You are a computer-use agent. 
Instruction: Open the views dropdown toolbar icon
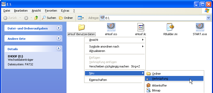click(x=81, y=18)
